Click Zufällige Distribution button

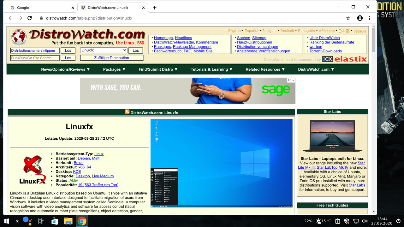point(112,58)
